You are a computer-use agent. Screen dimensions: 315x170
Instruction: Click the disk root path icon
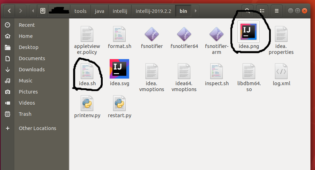click(42, 11)
